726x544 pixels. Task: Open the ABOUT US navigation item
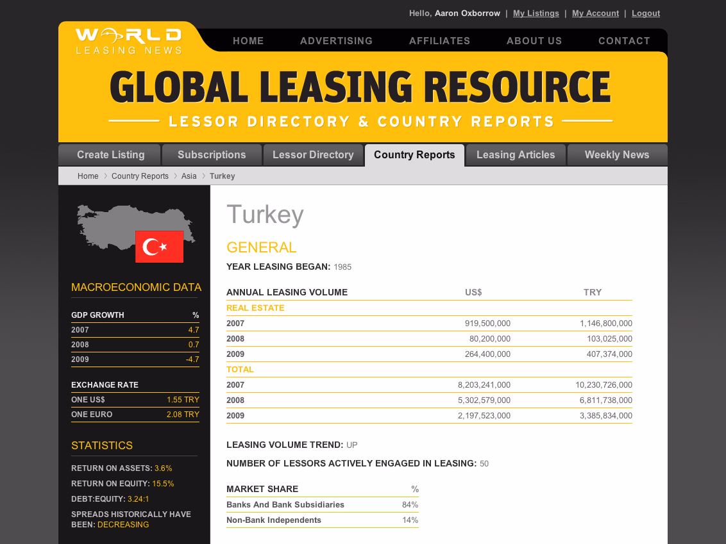(x=534, y=41)
